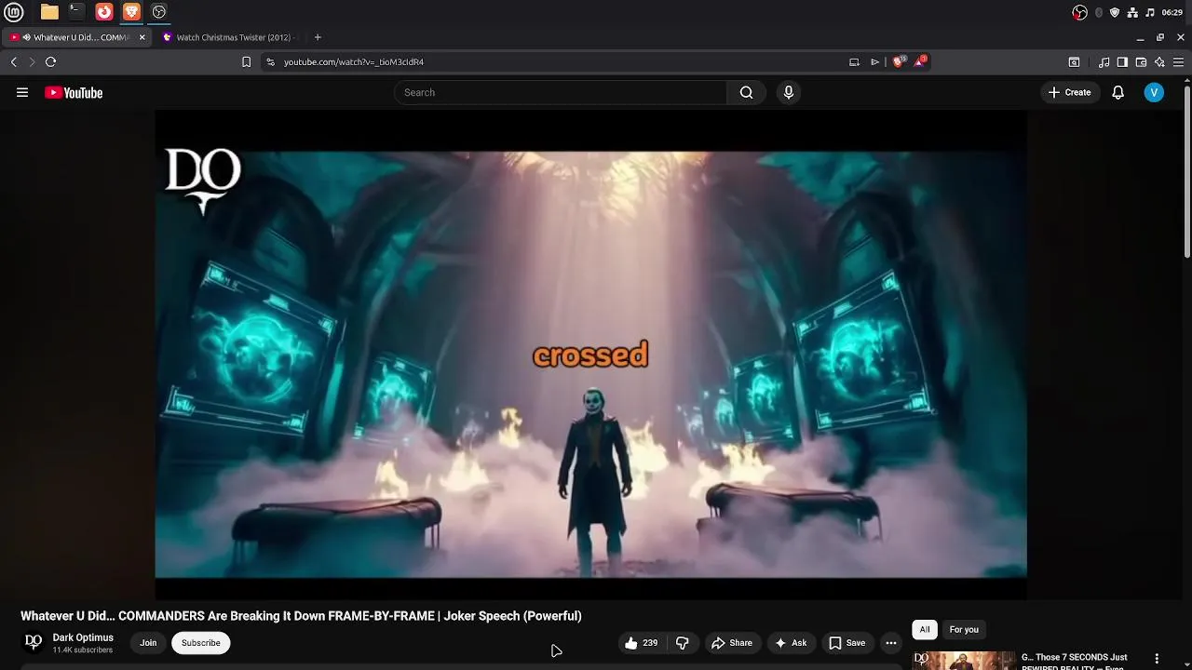Click the OBS recording tray icon

pyautogui.click(x=1079, y=12)
